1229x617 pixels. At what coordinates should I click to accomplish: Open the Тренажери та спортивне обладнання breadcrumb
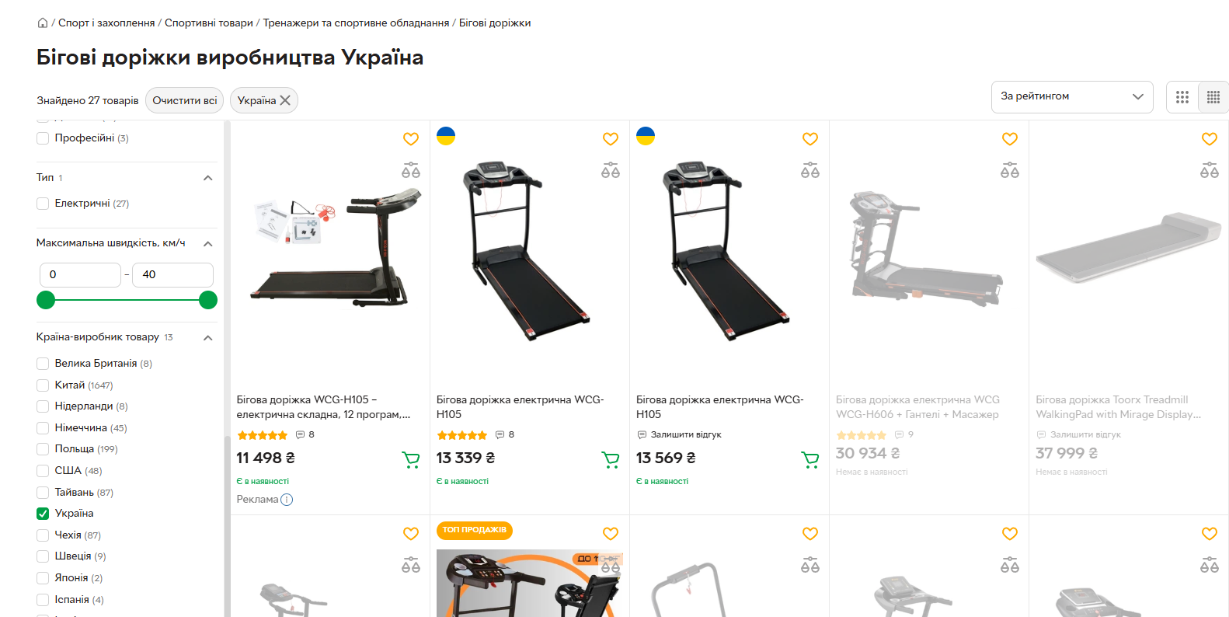pyautogui.click(x=356, y=23)
